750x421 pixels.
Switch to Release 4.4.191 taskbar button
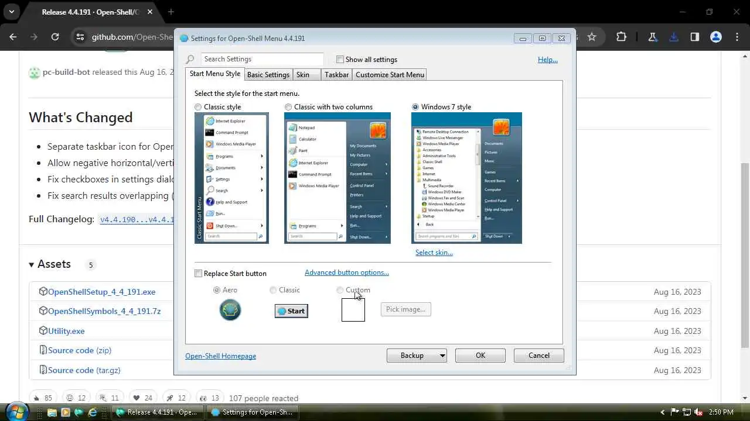coord(159,412)
